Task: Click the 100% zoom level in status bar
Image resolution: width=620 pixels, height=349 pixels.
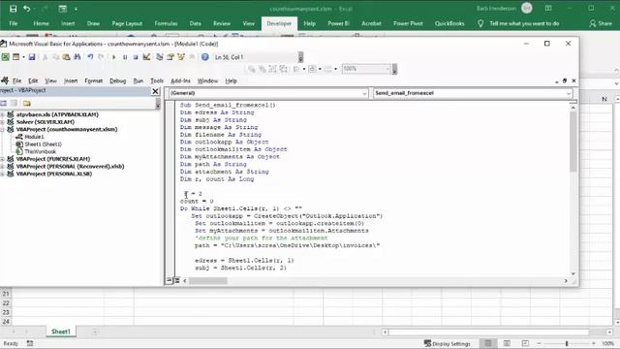Action: [x=607, y=343]
